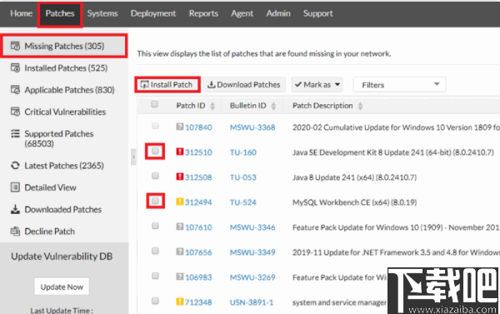Sort by Patch Description using arrows
Image resolution: width=500 pixels, height=314 pixels.
[360, 106]
